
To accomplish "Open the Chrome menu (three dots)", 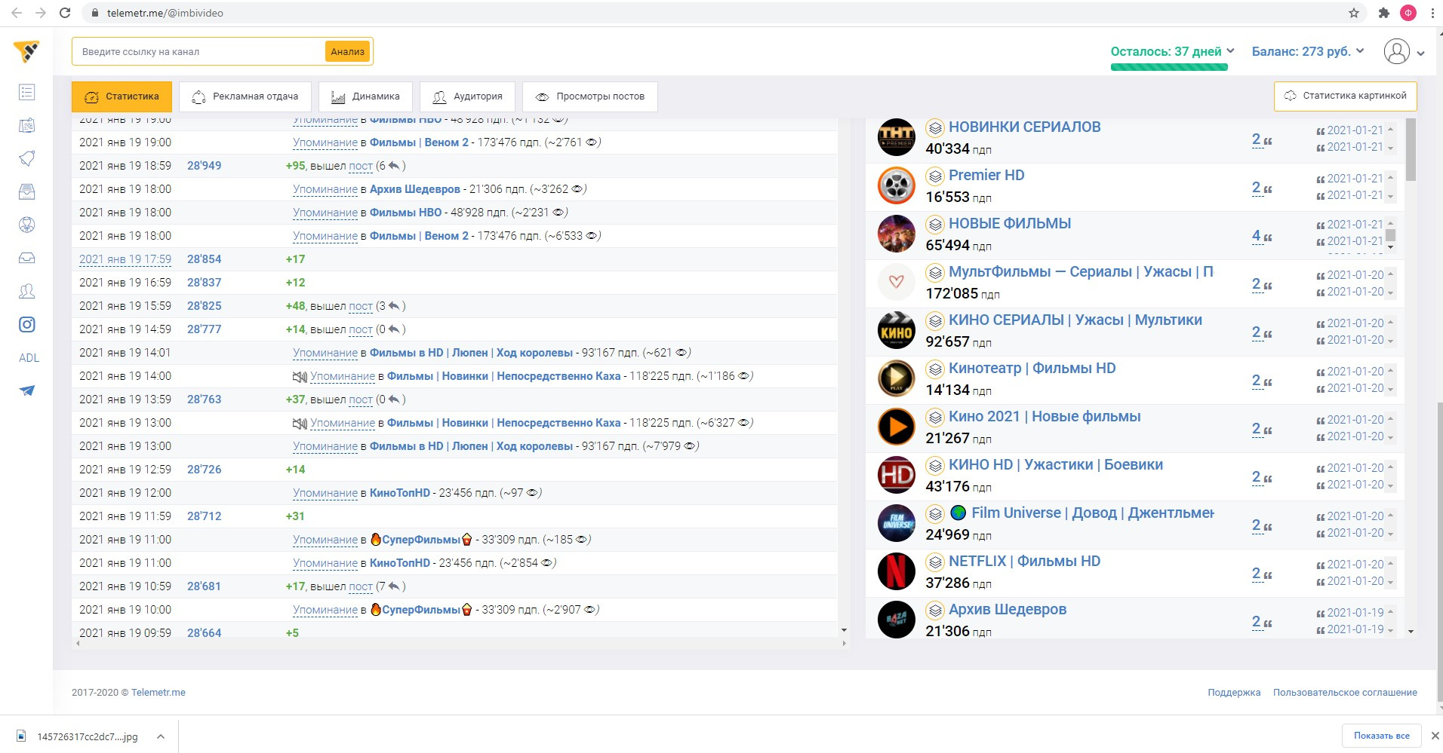I will point(1432,13).
